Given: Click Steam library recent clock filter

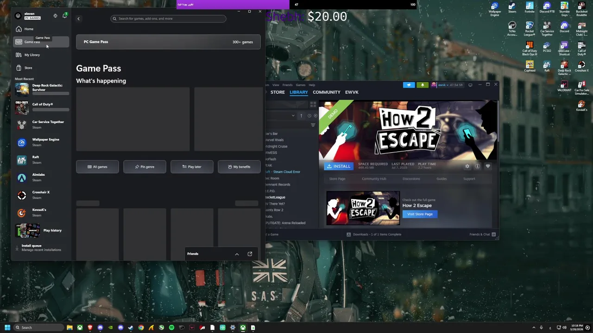Looking at the screenshot, I should 309,116.
